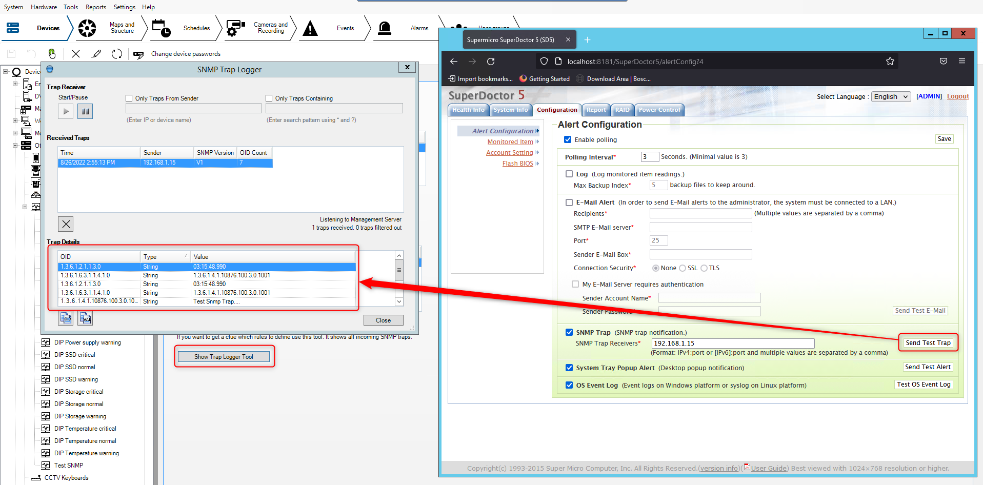983x485 pixels.
Task: Click the delete X toolbar icon
Action: 76,54
